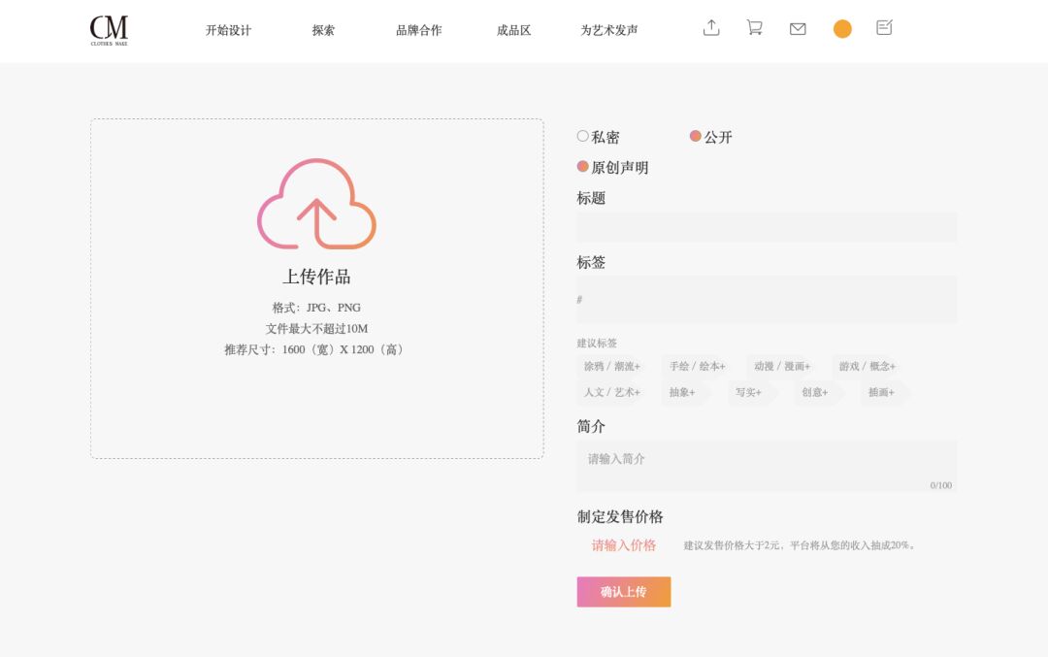Add the 人文 / 艺术+ suggested tag

click(x=612, y=392)
